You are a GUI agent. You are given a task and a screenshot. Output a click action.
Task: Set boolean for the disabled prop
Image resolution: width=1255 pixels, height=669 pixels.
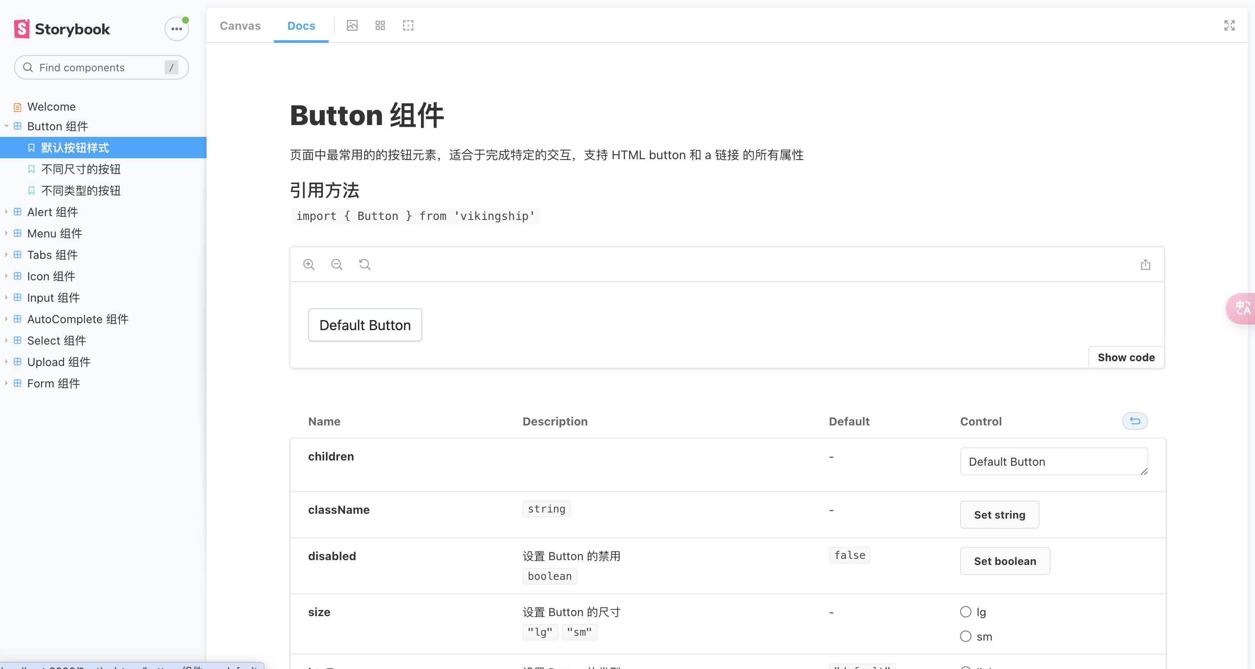pyautogui.click(x=1005, y=561)
